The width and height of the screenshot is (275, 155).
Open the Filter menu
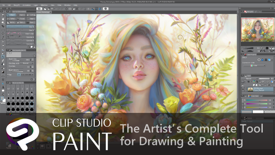point(59,5)
